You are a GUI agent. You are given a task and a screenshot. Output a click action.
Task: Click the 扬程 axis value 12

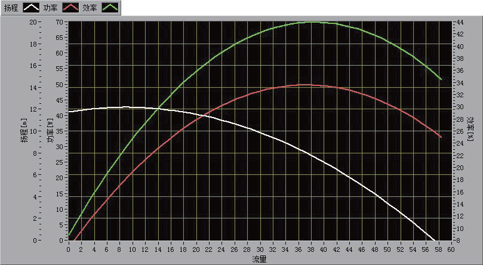33,110
